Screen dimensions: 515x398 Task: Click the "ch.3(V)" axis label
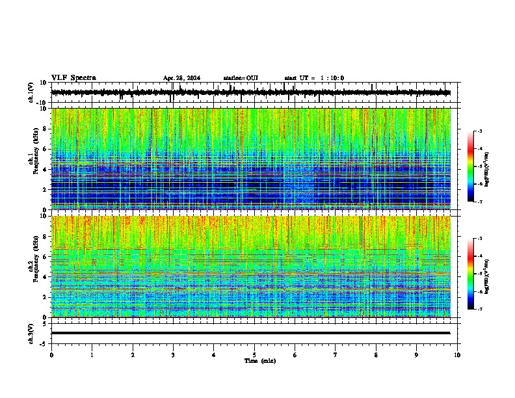(x=31, y=334)
